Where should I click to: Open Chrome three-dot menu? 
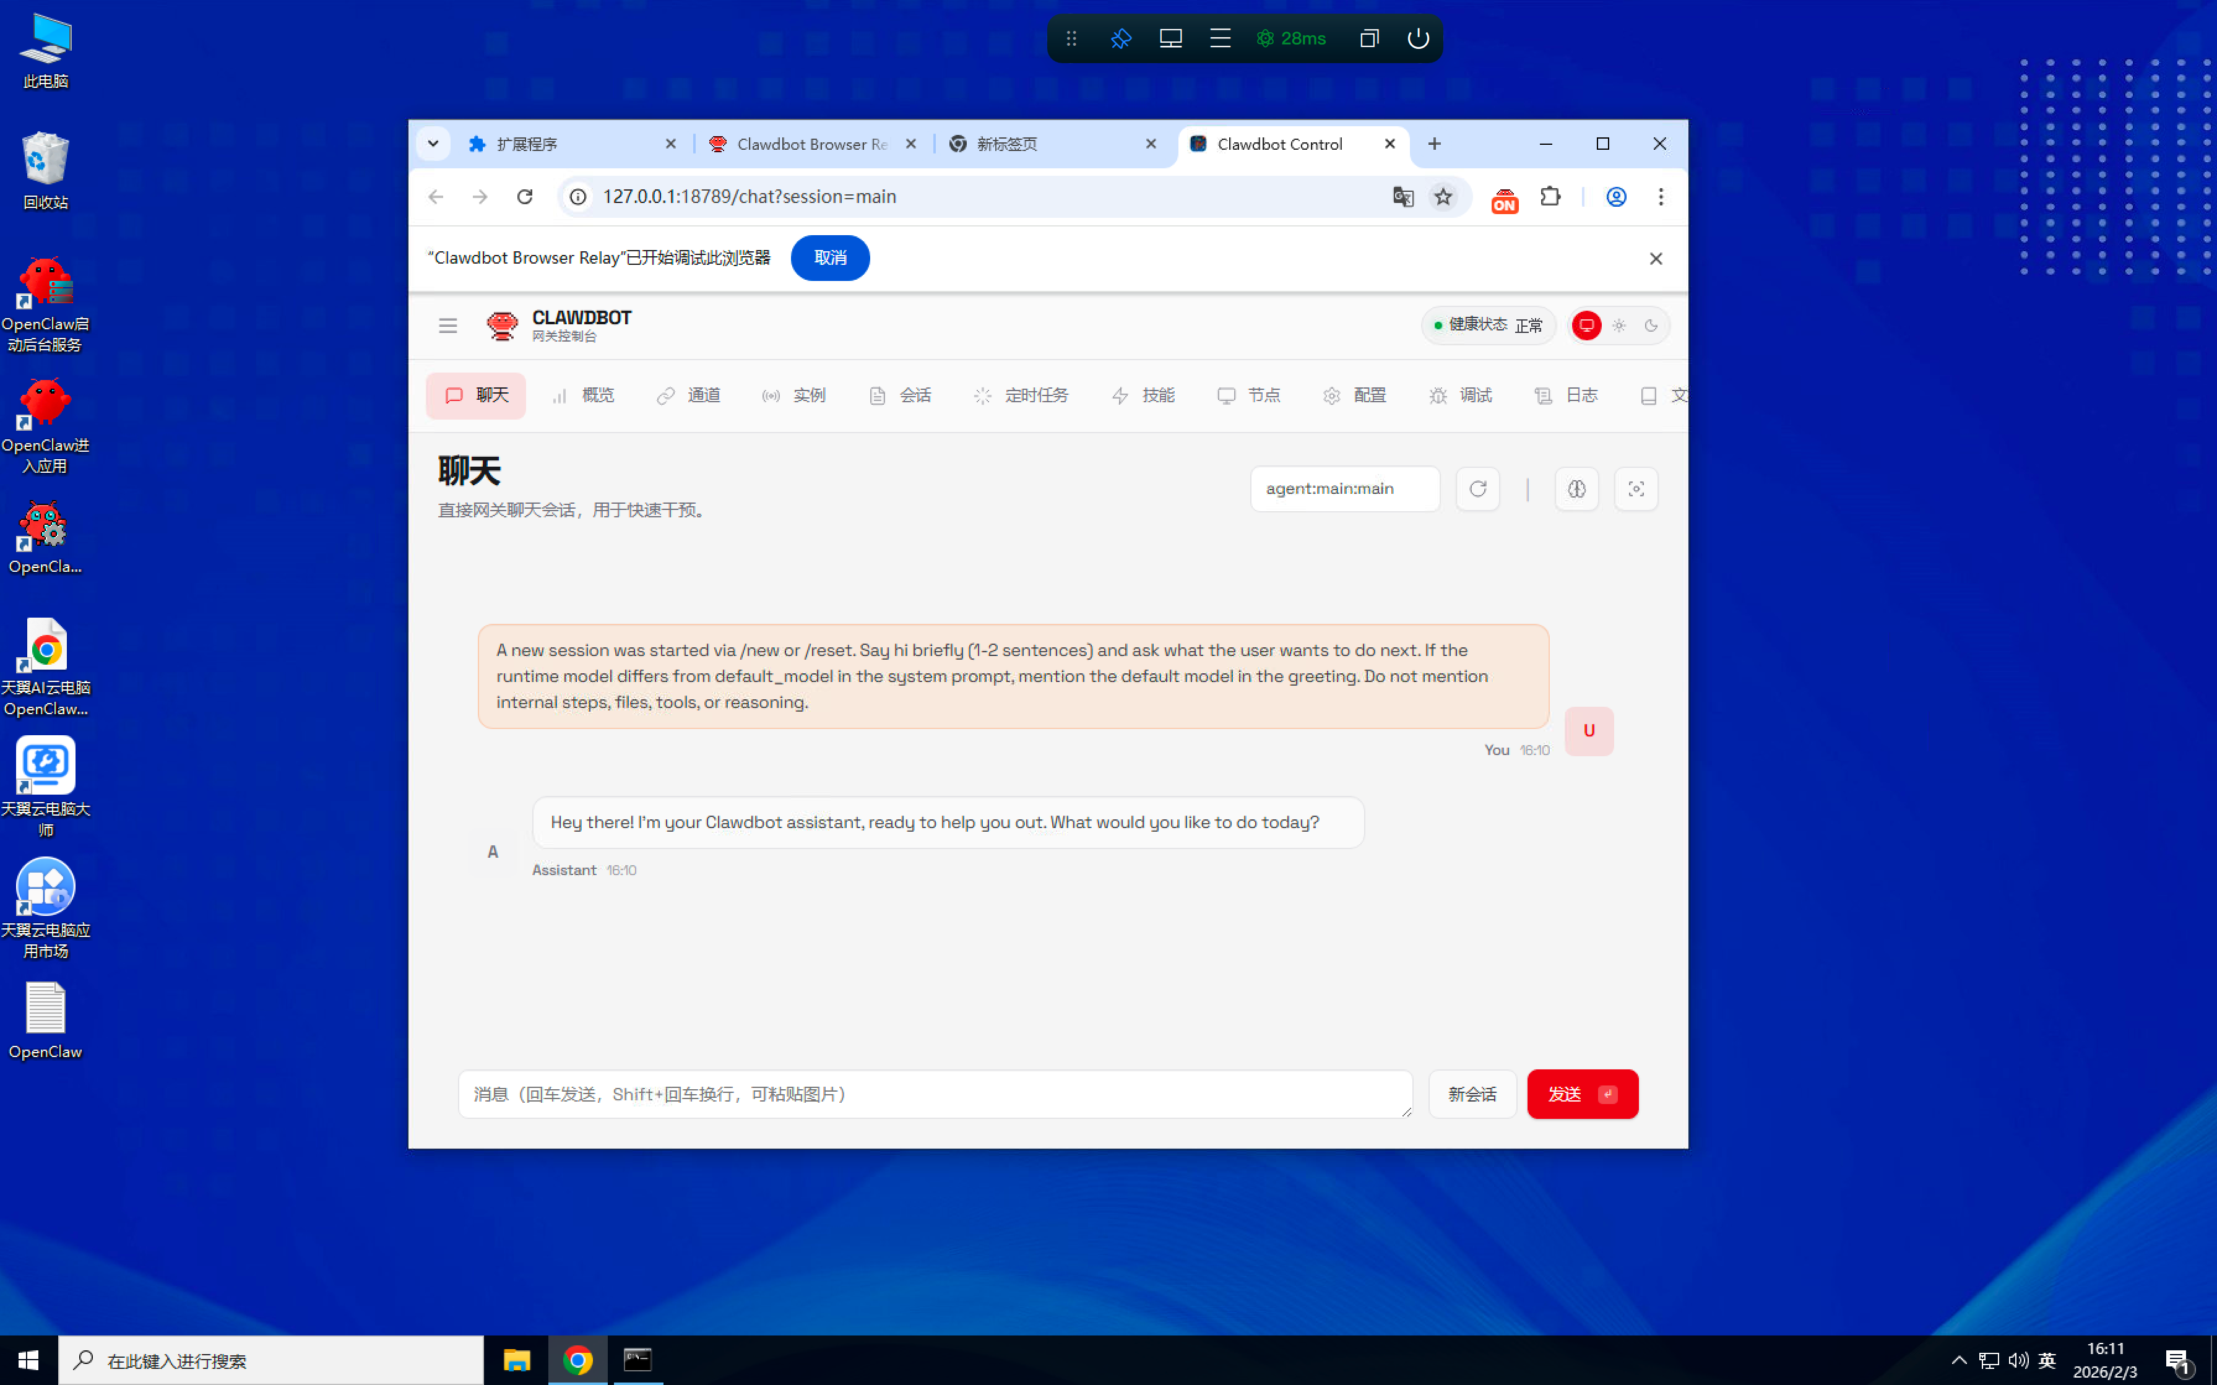1660,197
